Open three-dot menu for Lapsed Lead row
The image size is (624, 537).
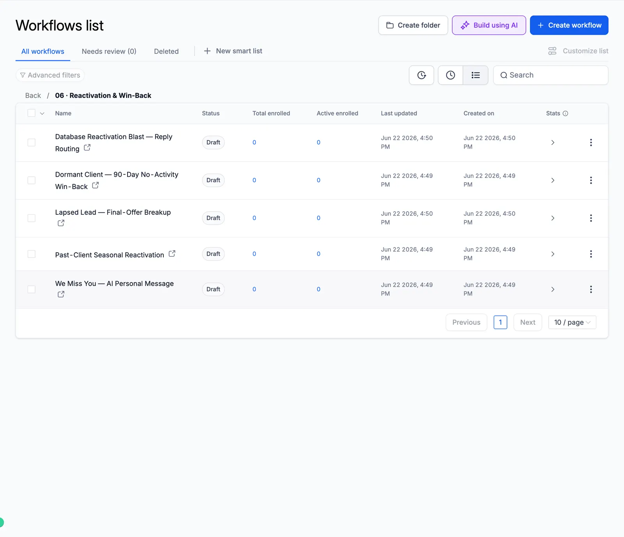591,218
